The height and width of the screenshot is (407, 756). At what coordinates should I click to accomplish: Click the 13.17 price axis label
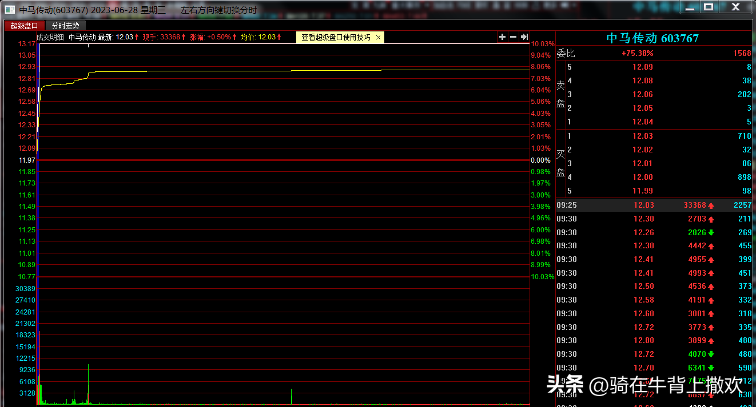point(27,44)
